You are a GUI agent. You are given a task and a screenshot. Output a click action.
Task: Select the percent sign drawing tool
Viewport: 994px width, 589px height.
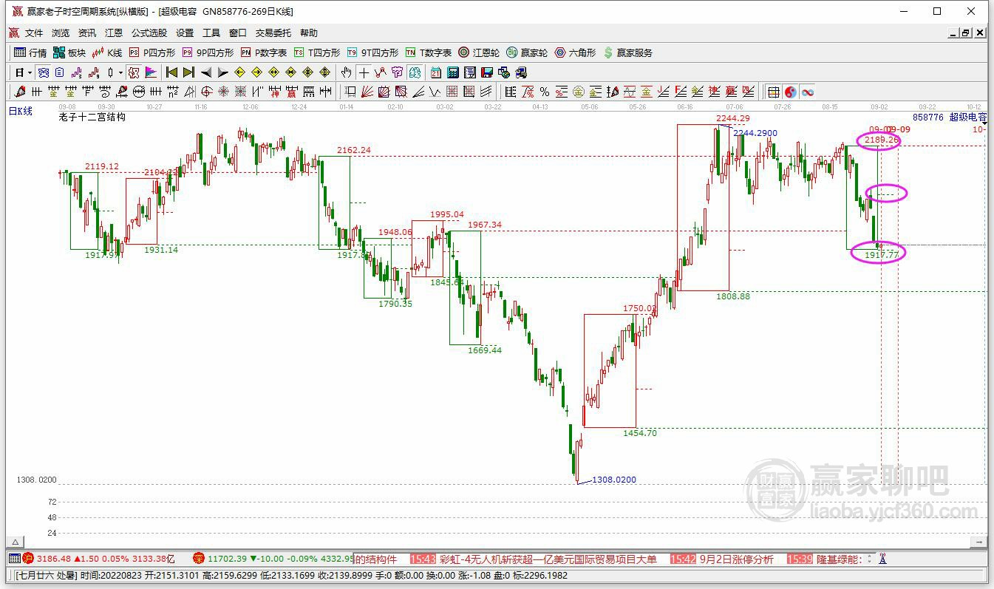pyautogui.click(x=545, y=92)
